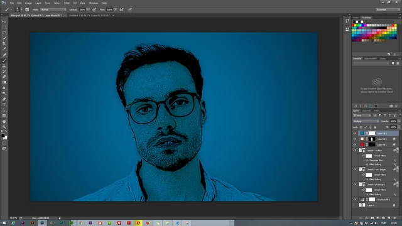Select the Rectangle shape tool

pos(4,116)
